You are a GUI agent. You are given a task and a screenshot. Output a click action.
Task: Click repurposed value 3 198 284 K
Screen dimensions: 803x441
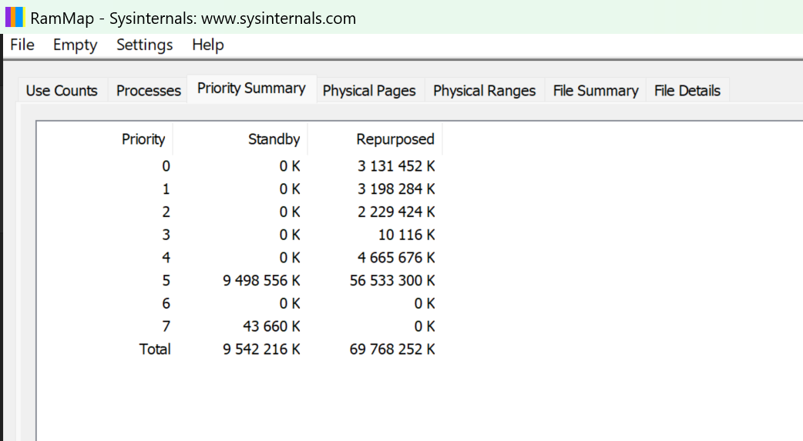(396, 189)
